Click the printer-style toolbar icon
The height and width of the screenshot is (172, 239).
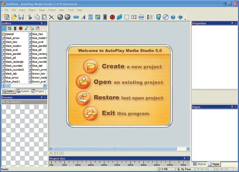(141, 17)
